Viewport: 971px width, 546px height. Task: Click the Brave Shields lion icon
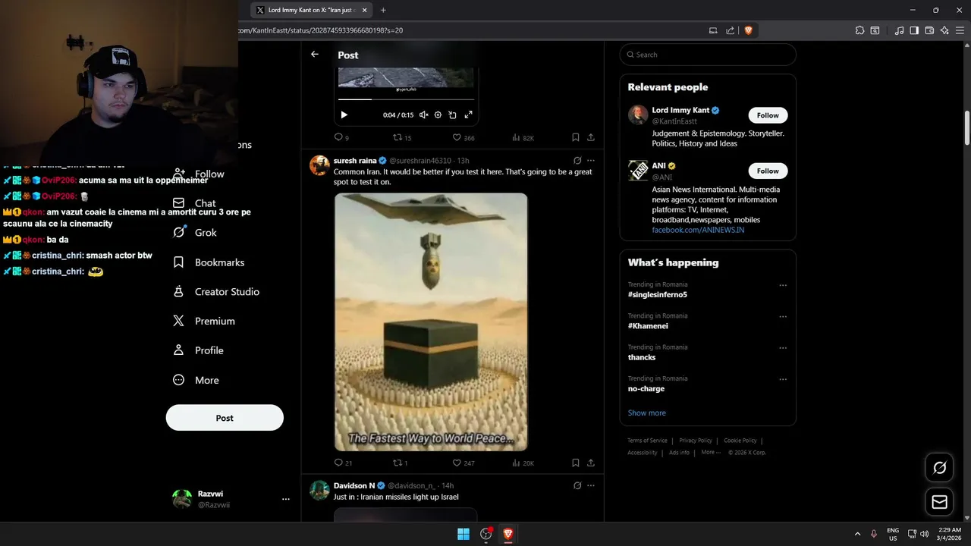click(748, 30)
